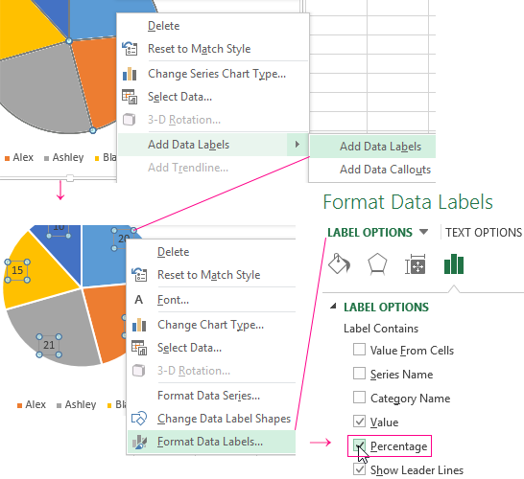This screenshot has height=479, width=524.
Task: Switch to TEXT OPTIONS tab
Action: [x=484, y=232]
